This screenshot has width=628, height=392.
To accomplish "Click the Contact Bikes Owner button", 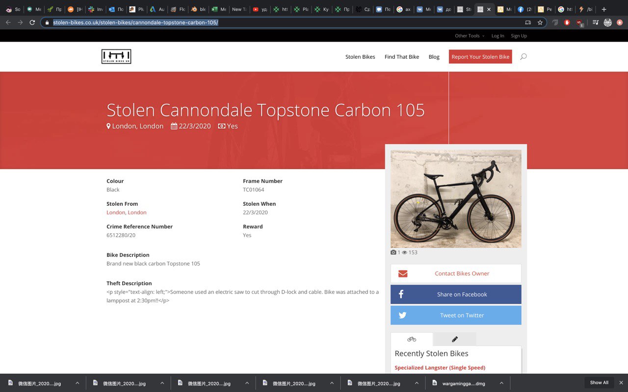I will (456, 273).
